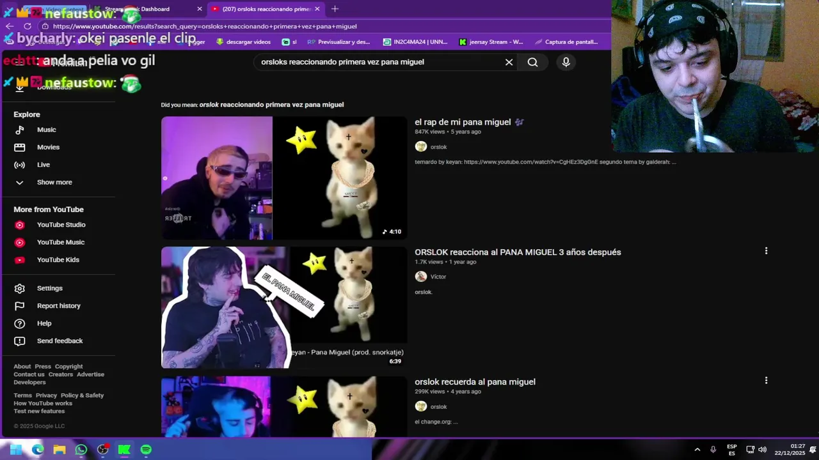The image size is (819, 460).
Task: Open Previsualizar y des... bookmark
Action: coord(338,42)
